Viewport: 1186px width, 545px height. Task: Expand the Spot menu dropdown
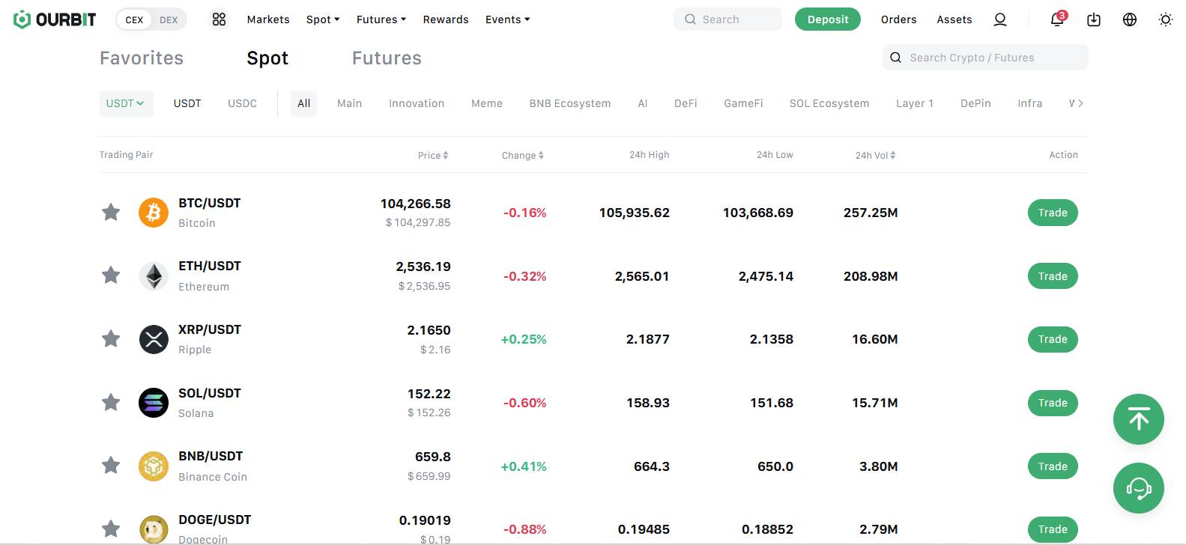click(x=323, y=19)
